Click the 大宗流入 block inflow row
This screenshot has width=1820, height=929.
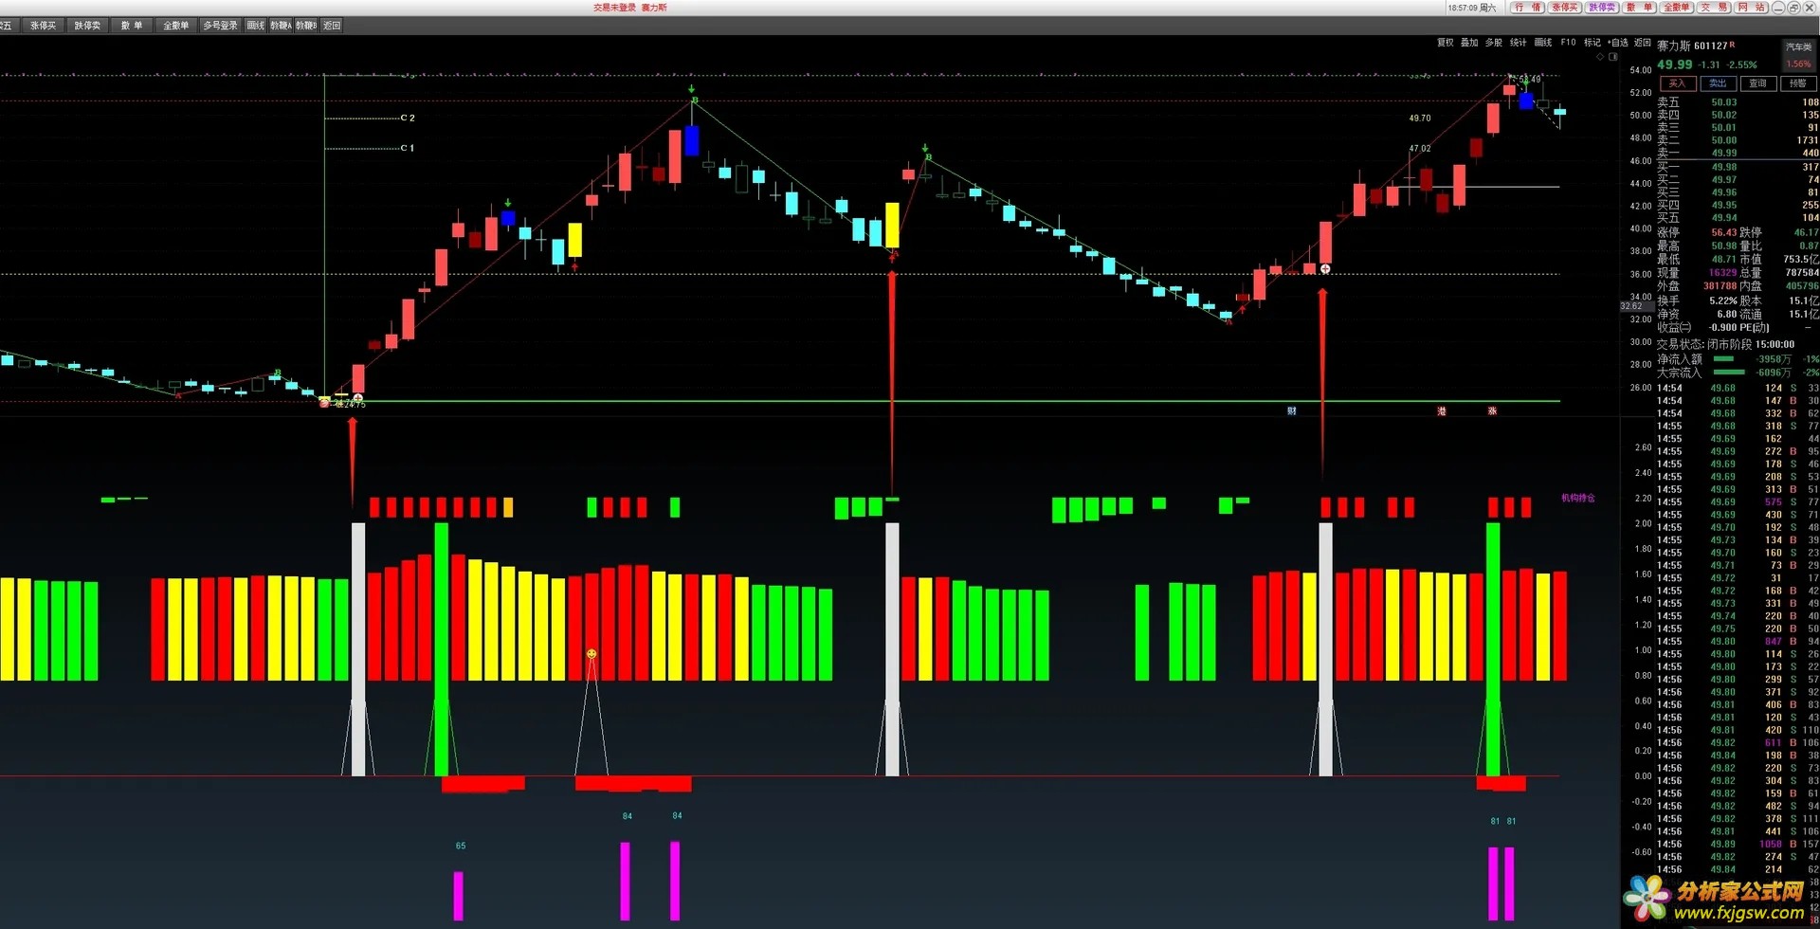pos(1738,373)
